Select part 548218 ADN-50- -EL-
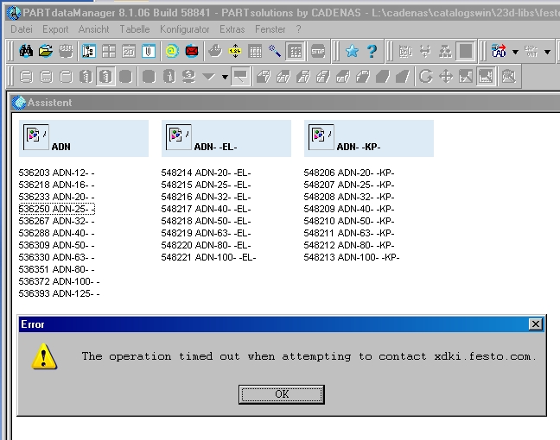This screenshot has width=560, height=440. [x=206, y=221]
